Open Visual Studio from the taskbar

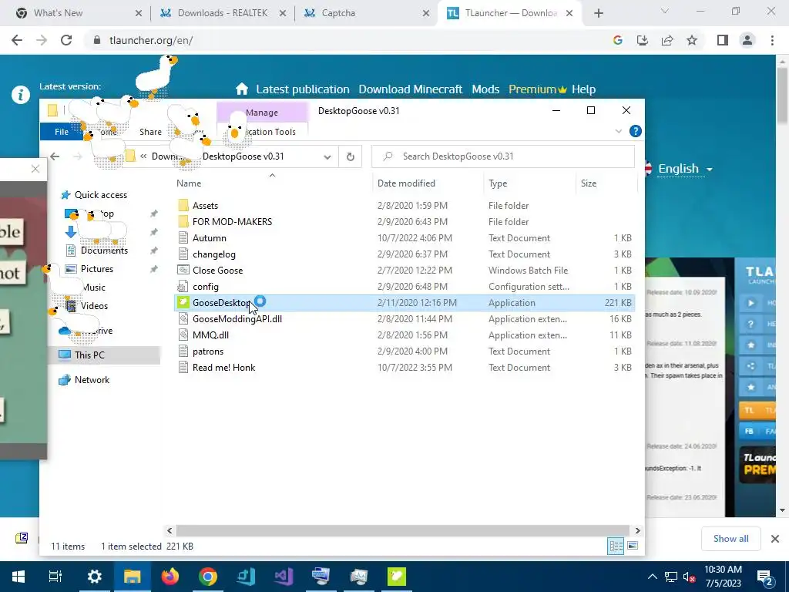pos(284,577)
